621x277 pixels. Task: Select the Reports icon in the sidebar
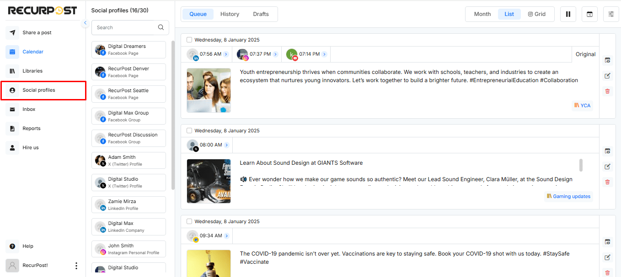[x=12, y=128]
